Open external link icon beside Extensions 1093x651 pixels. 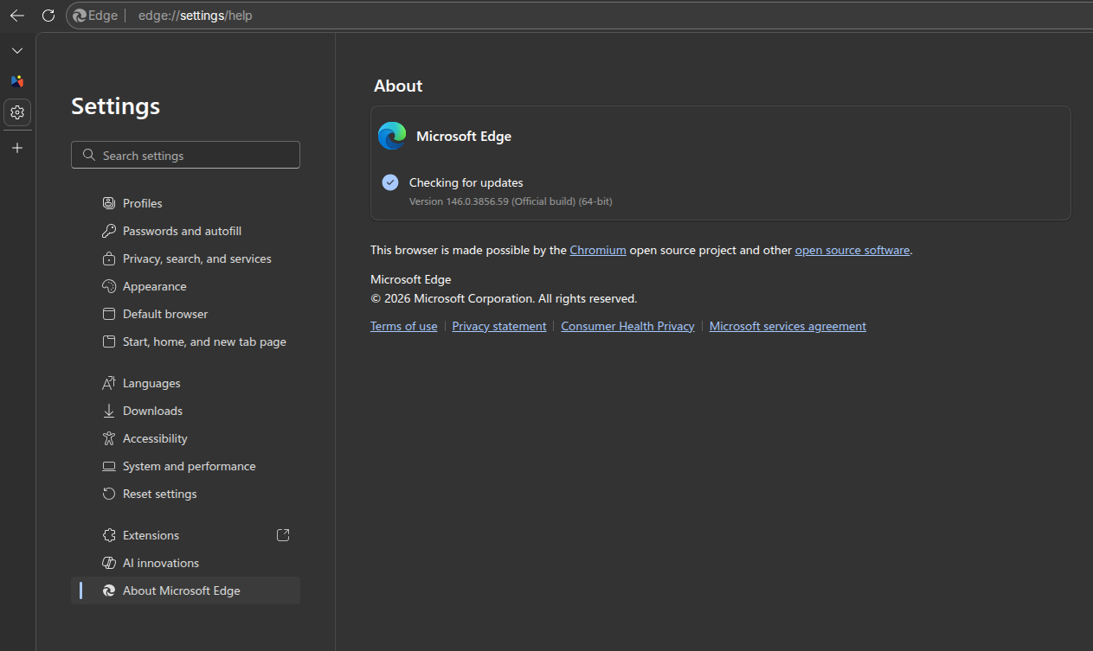click(x=283, y=535)
